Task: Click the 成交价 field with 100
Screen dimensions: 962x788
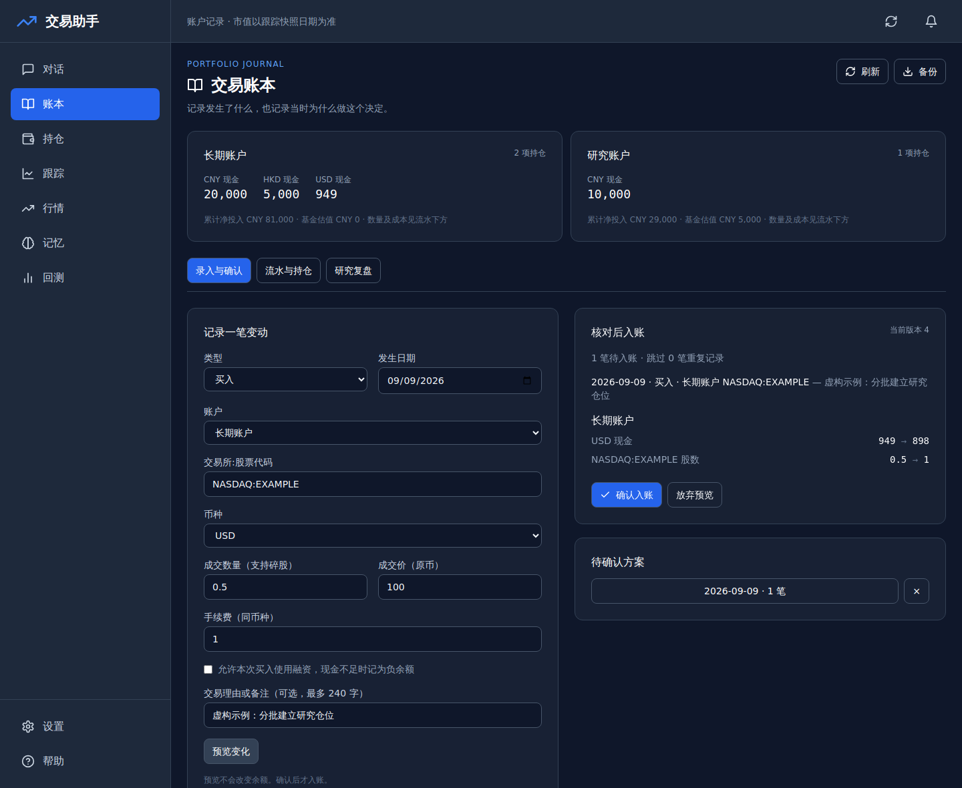Action: (460, 587)
